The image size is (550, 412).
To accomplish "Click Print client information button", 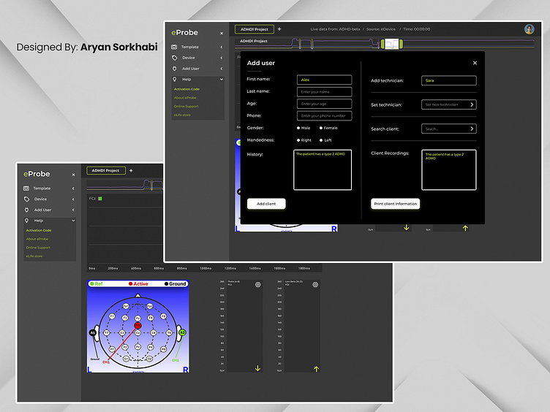I will [x=396, y=204].
